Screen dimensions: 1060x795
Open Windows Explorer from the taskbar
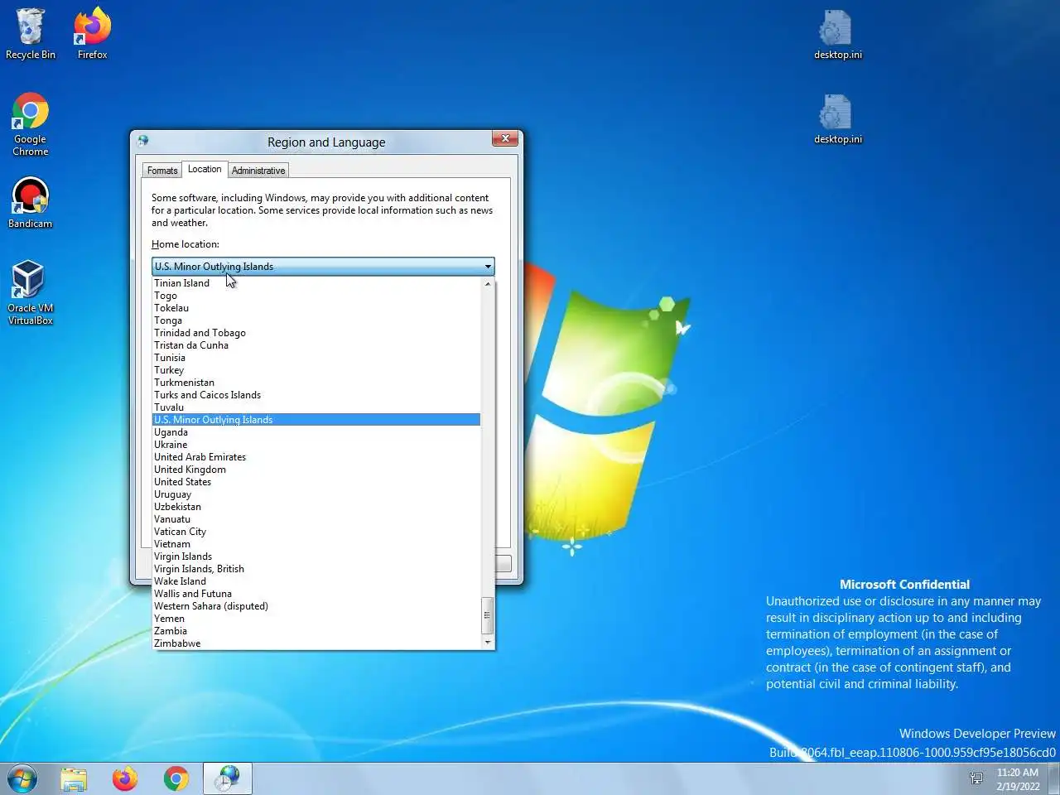(74, 778)
